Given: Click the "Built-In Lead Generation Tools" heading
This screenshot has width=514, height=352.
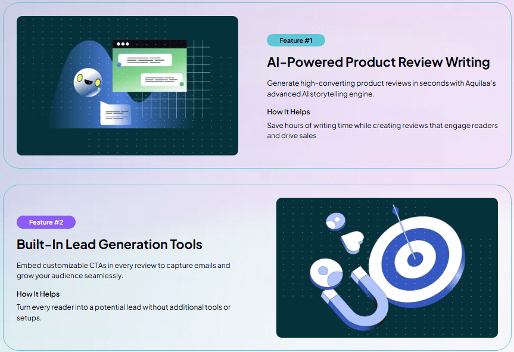Looking at the screenshot, I should (110, 244).
